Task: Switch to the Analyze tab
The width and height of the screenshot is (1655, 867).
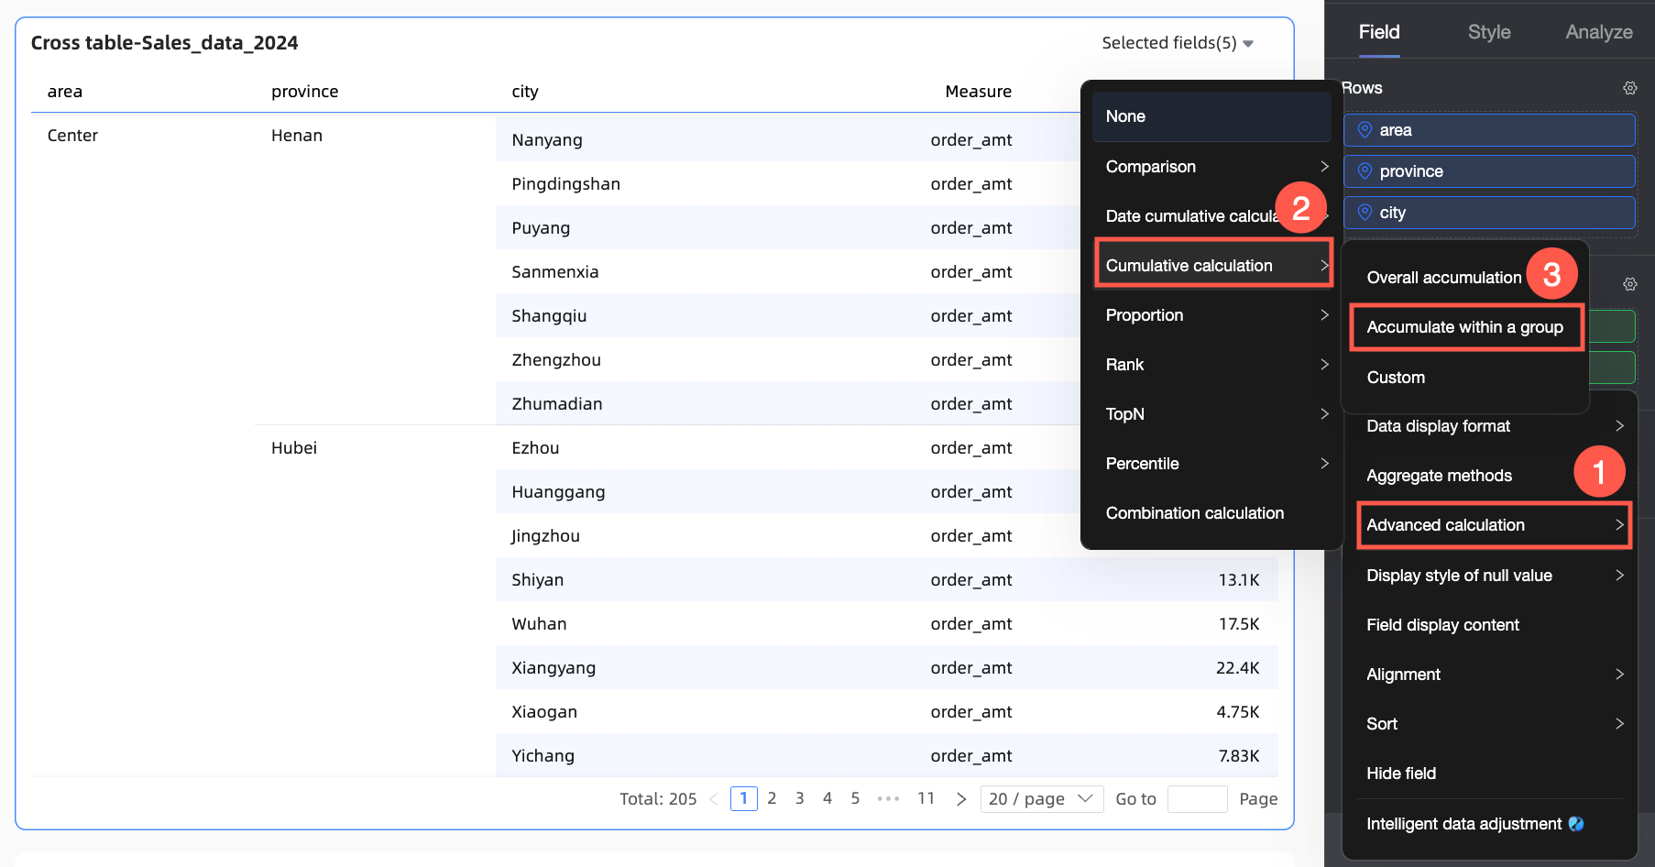Action: 1599,32
